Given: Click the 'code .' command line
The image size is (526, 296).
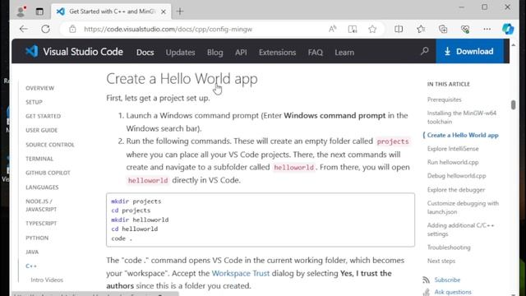Looking at the screenshot, I should [x=122, y=238].
